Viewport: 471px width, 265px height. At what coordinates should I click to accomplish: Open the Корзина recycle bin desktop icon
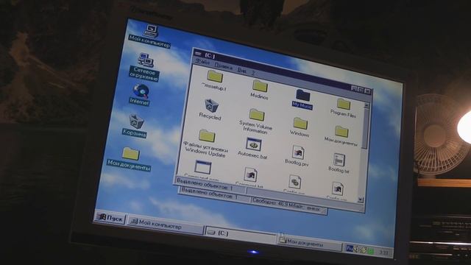coord(135,125)
